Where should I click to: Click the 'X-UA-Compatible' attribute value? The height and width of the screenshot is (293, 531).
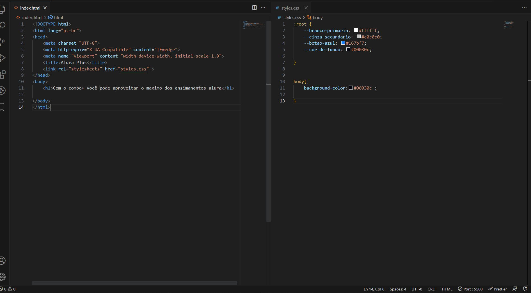click(109, 50)
